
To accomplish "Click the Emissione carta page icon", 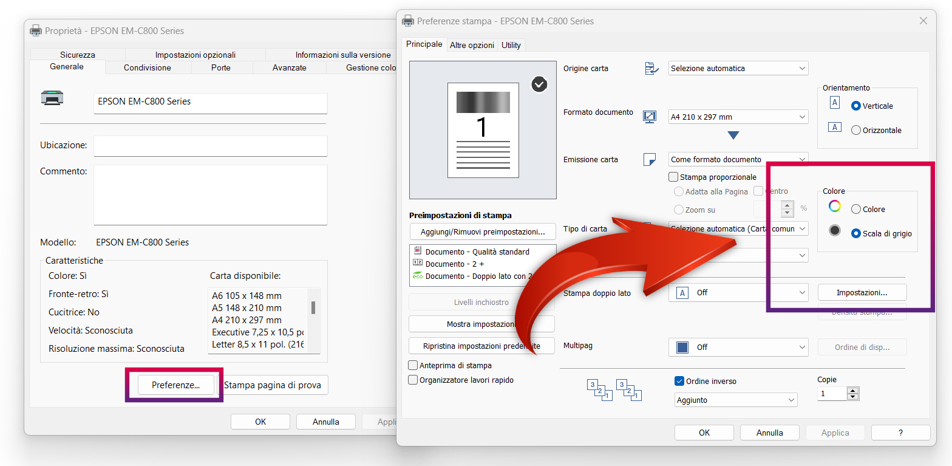I will (650, 159).
